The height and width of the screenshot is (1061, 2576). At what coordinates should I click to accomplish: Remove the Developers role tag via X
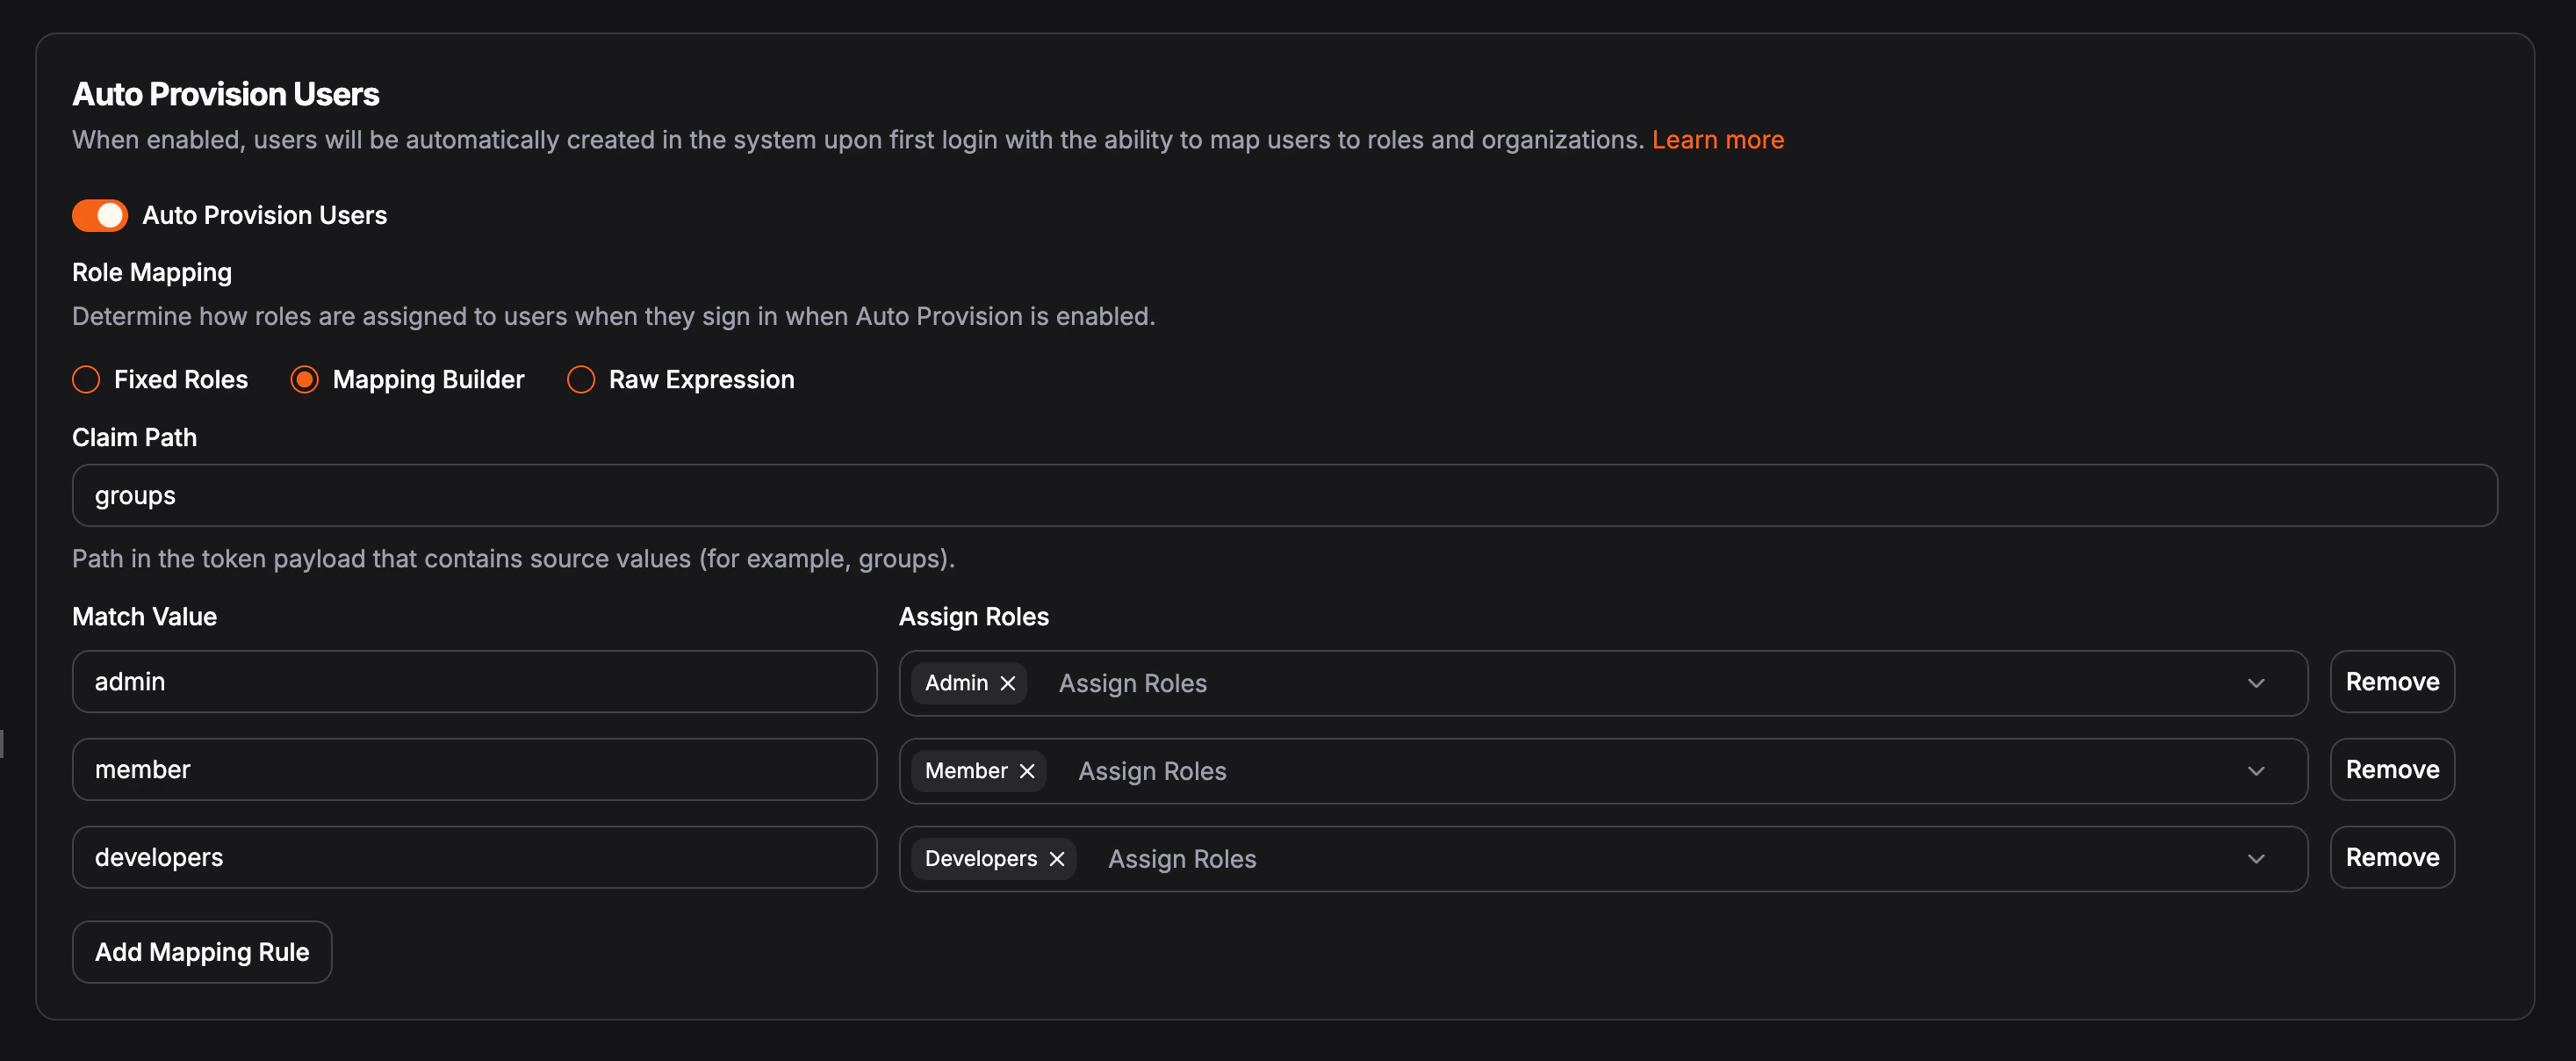[1057, 859]
